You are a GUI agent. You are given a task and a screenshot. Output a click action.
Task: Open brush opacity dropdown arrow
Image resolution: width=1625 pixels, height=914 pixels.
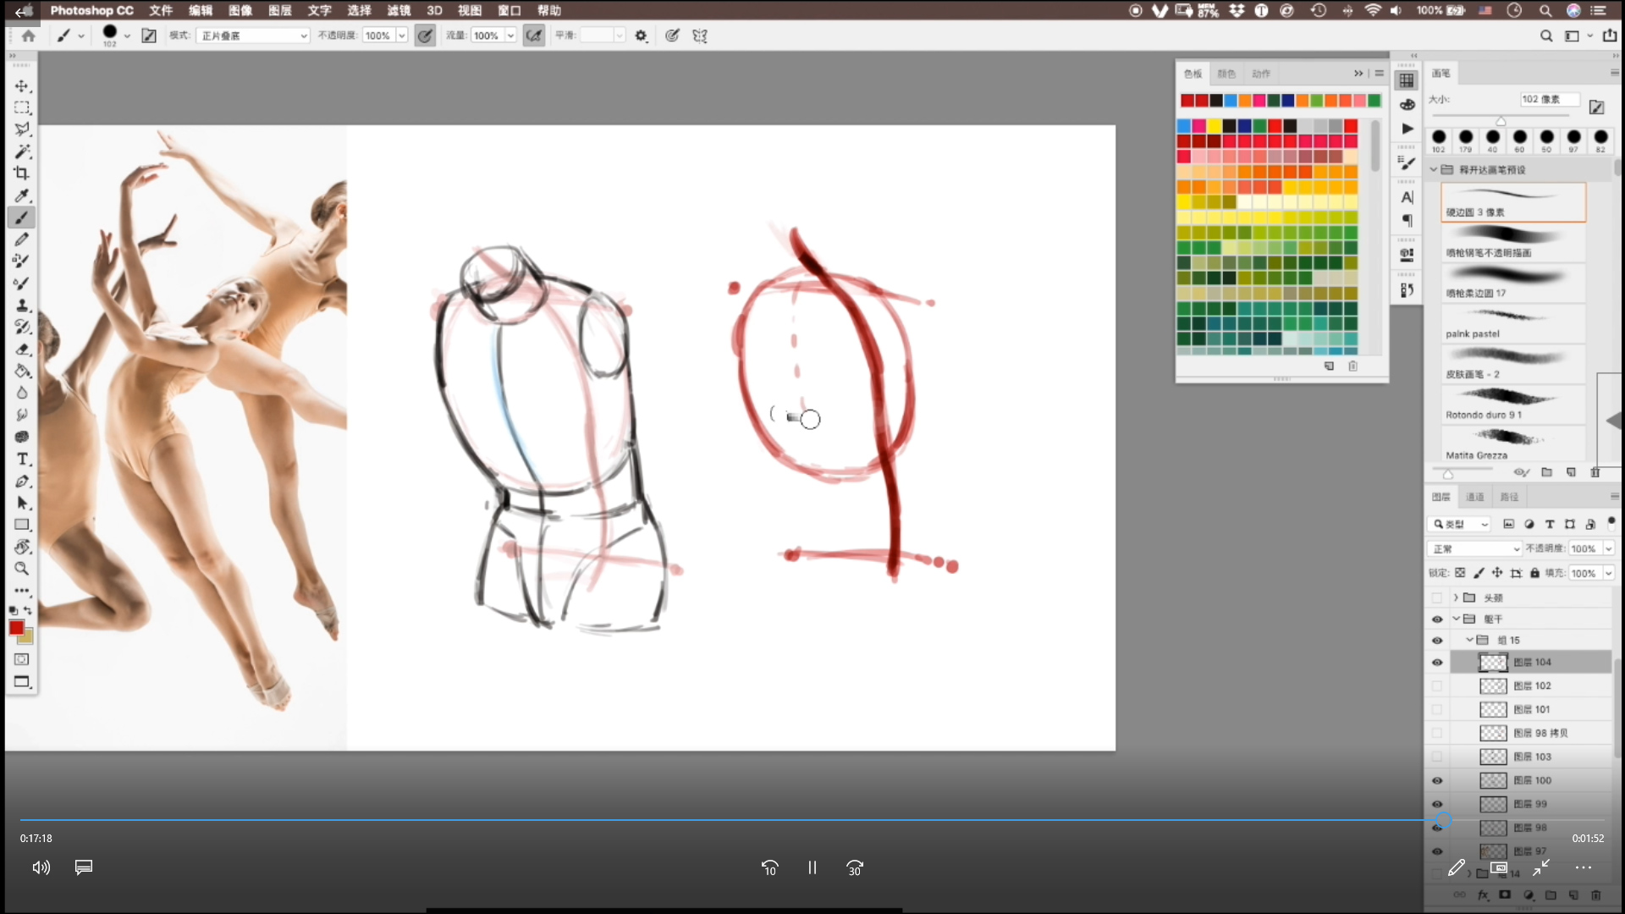tap(402, 36)
